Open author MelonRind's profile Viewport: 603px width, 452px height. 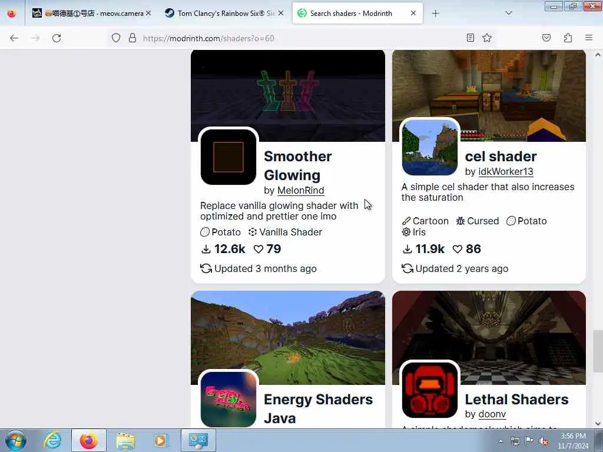pos(301,190)
